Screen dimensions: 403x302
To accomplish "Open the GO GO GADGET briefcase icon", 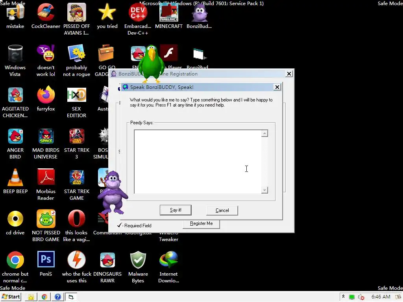I will (x=105, y=53).
